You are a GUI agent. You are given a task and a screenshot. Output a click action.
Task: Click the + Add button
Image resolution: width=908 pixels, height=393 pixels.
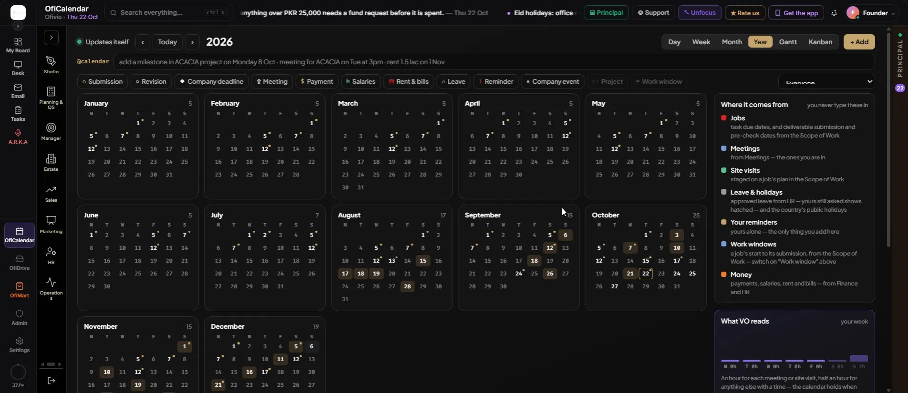[859, 42]
